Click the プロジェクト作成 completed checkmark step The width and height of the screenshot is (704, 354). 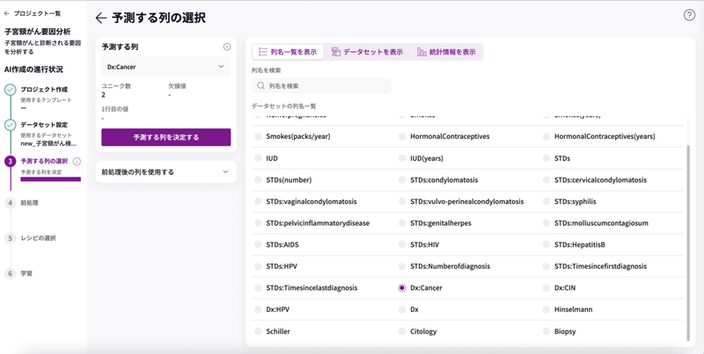pos(11,90)
